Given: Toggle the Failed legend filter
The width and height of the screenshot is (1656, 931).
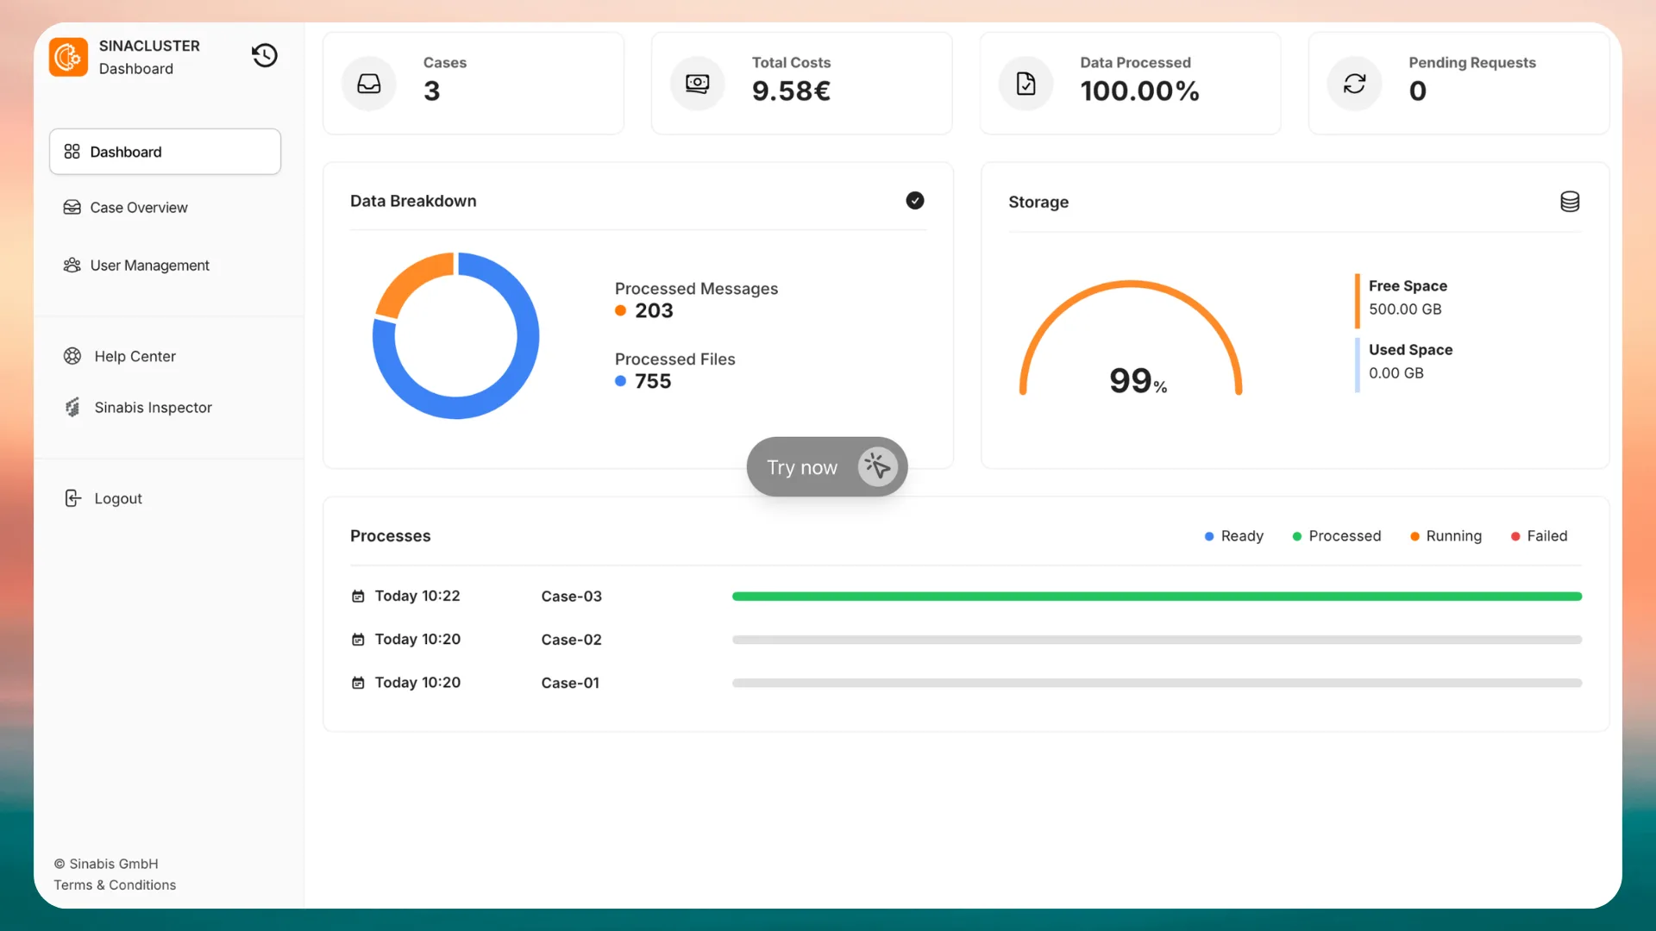Looking at the screenshot, I should click(x=1540, y=536).
